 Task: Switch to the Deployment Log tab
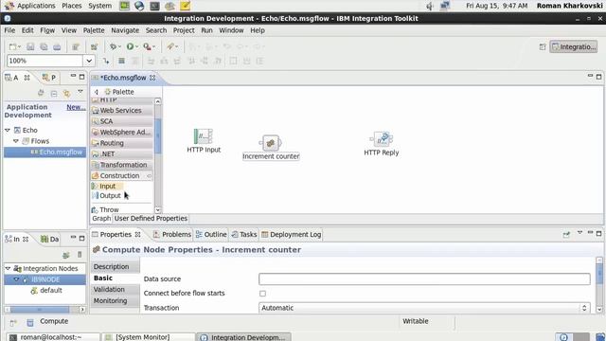292,234
